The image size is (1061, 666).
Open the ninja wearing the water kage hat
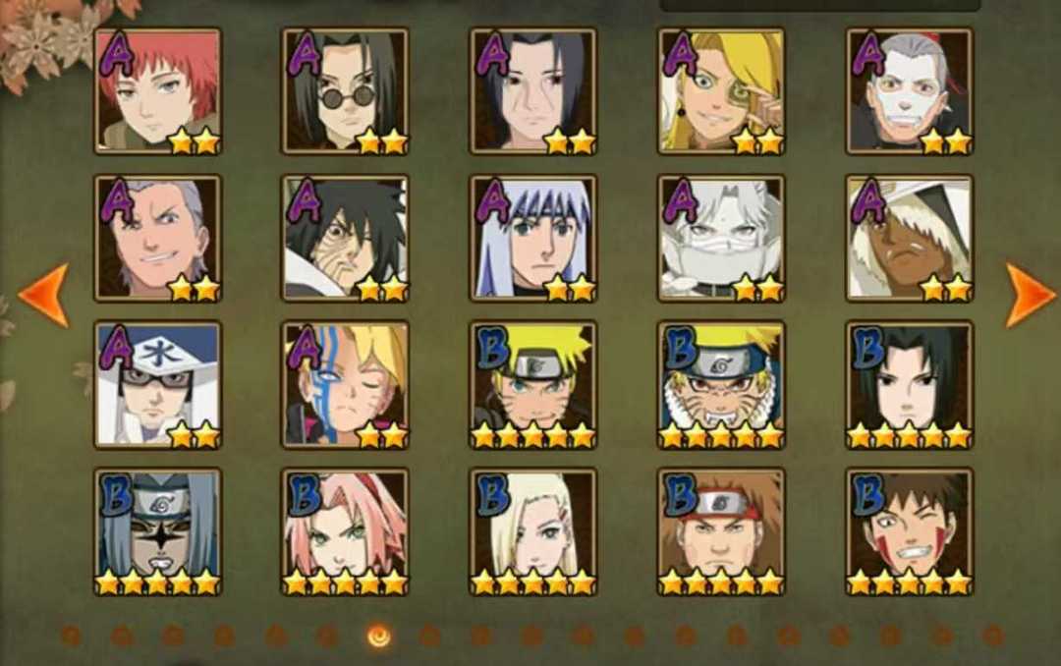tap(157, 385)
